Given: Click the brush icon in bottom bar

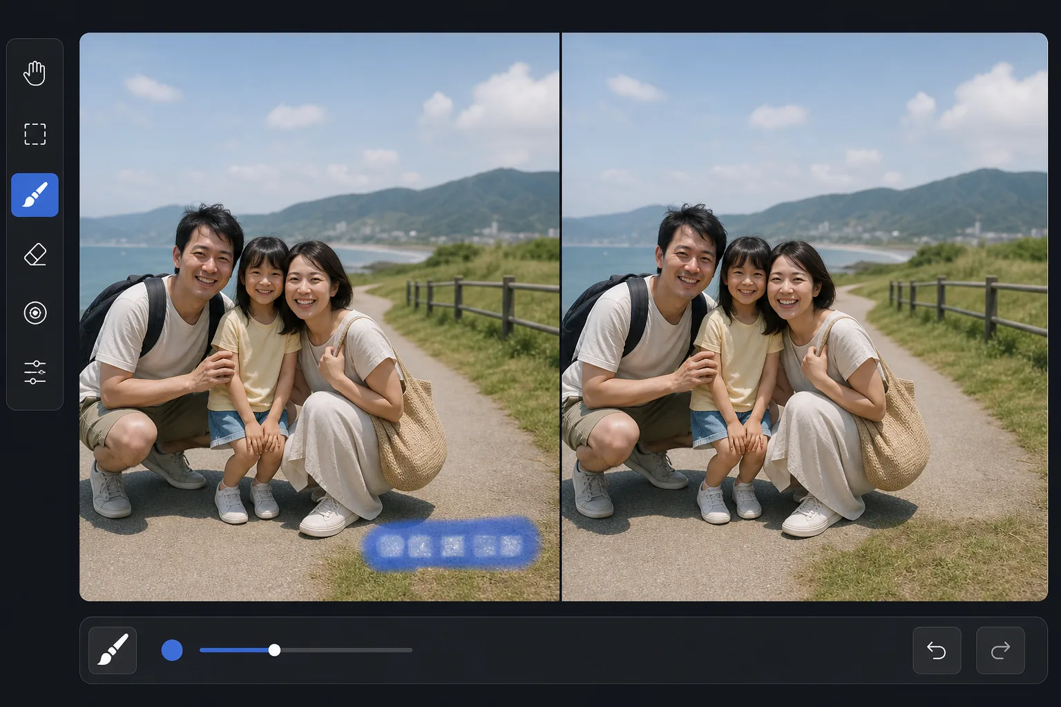Looking at the screenshot, I should coord(113,650).
